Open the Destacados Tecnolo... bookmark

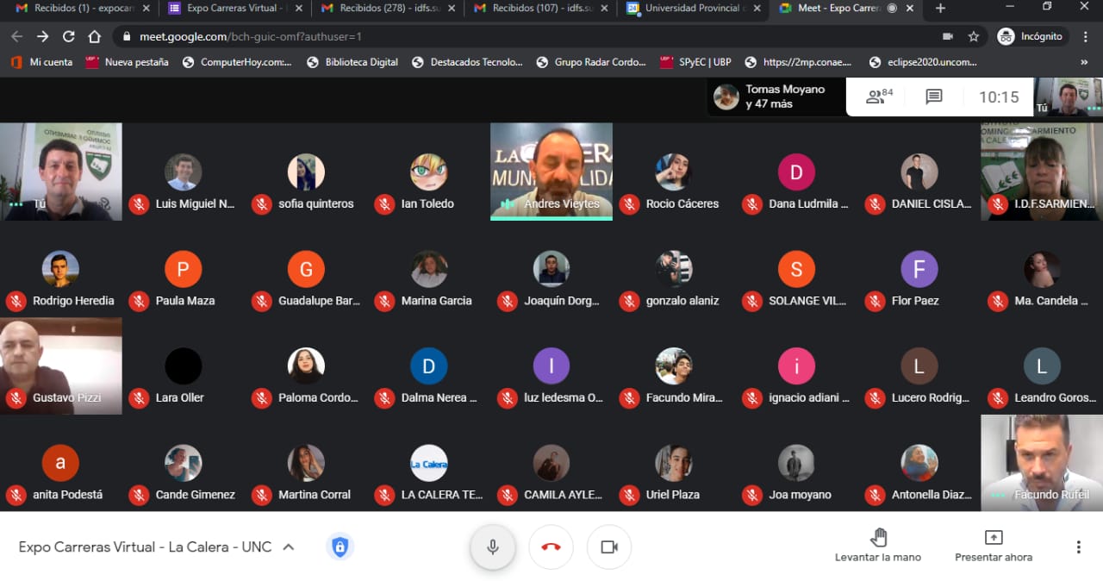[467, 62]
